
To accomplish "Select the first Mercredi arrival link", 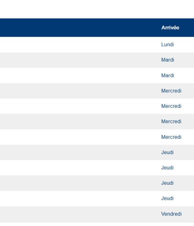I will tap(171, 91).
